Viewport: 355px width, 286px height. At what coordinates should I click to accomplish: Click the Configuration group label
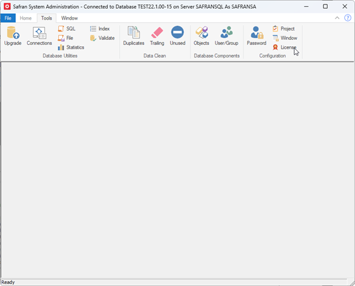pyautogui.click(x=273, y=56)
